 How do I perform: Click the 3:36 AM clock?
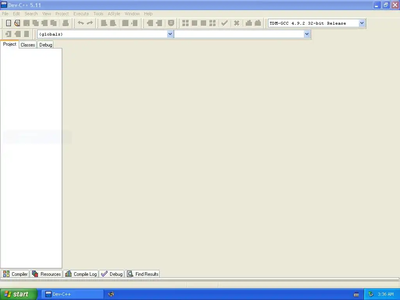coord(386,294)
